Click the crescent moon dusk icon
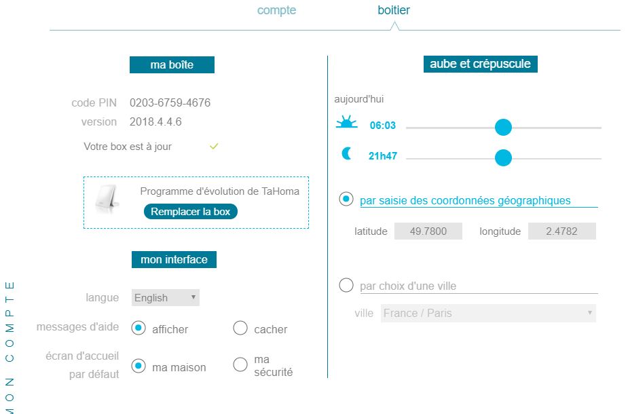The width and height of the screenshot is (628, 414). click(x=347, y=155)
